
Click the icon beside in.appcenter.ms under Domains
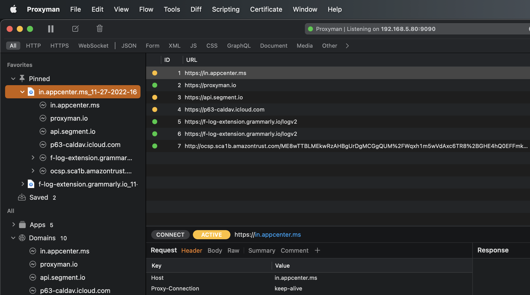click(33, 251)
